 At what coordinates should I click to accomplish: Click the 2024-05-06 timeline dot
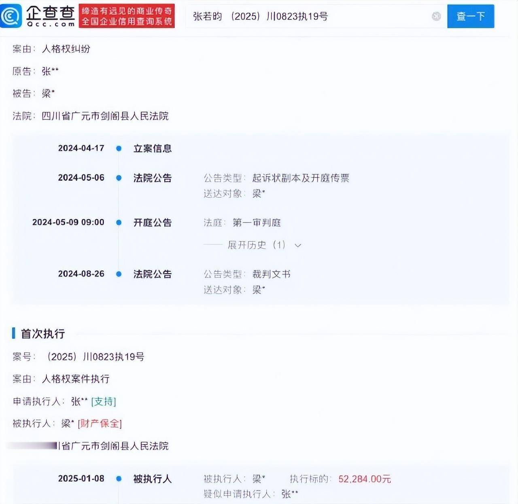point(119,178)
